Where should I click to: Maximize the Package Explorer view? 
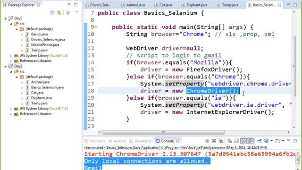tap(76, 5)
